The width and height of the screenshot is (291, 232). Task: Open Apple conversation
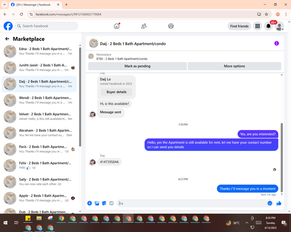(x=39, y=198)
